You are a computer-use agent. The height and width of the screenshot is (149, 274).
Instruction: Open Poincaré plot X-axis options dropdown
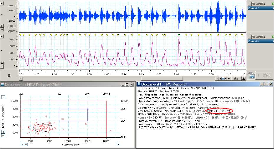tap(118, 144)
